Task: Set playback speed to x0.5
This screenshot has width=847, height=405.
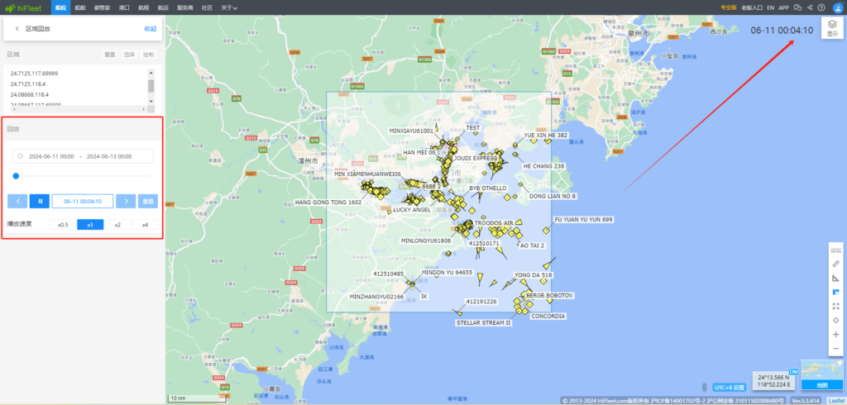Action: [63, 225]
